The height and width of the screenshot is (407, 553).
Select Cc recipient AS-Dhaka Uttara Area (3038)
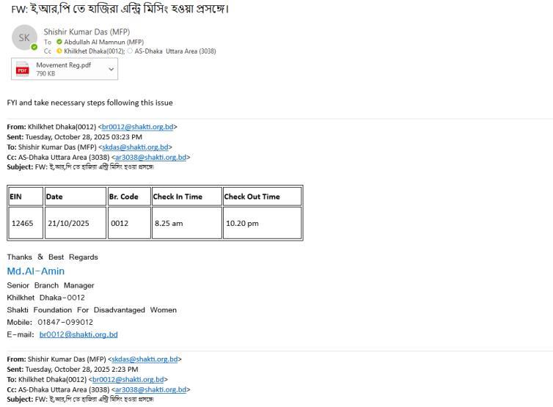(x=174, y=51)
